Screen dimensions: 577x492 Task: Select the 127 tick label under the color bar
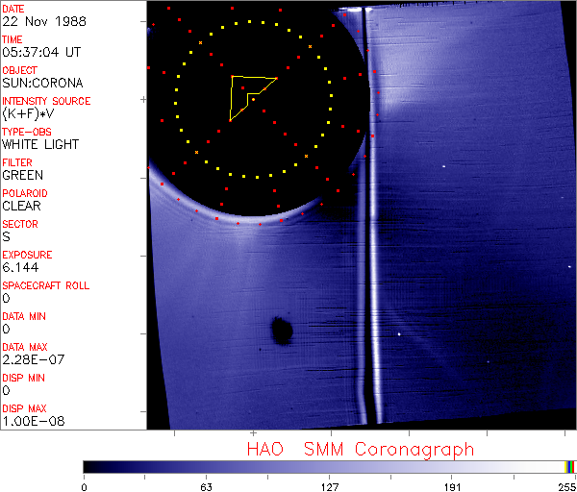click(330, 485)
